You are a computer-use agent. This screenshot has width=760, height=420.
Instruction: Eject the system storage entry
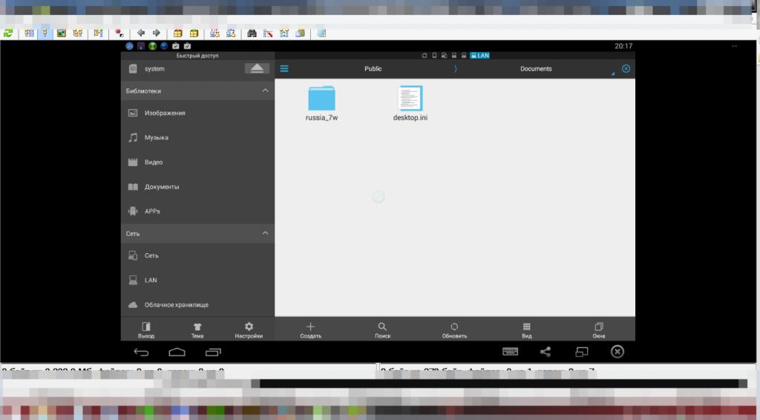(x=257, y=68)
